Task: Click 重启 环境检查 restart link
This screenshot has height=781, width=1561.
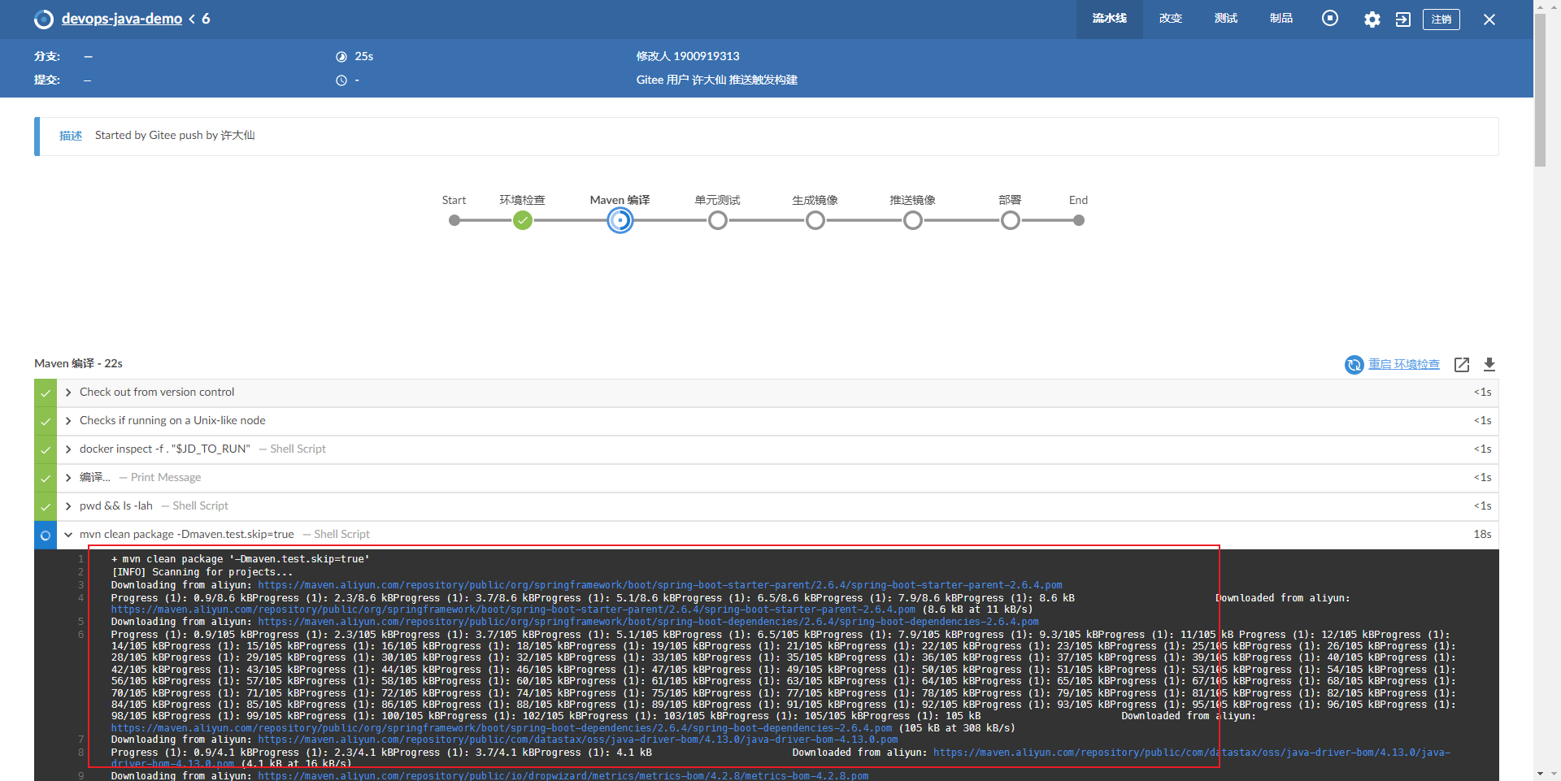Action: [1404, 364]
